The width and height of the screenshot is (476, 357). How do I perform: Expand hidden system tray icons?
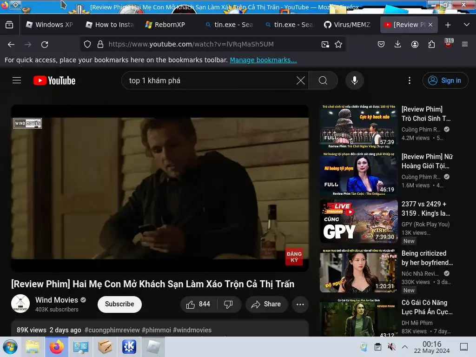coord(405,347)
